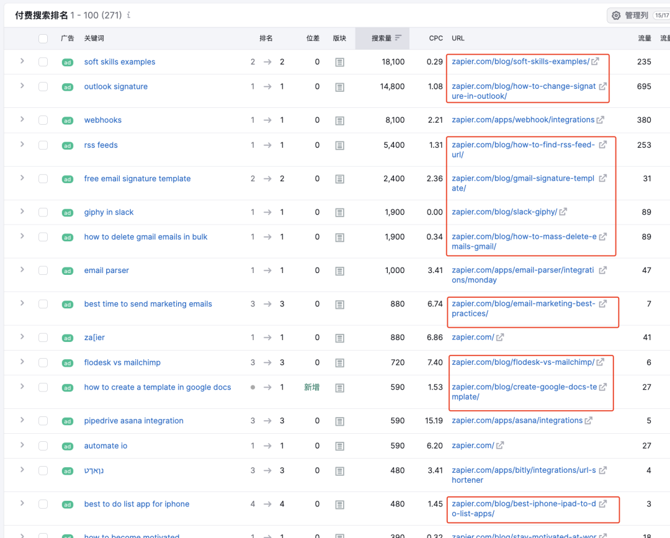This screenshot has width=670, height=538.
Task: Open keyword link how to create a template in google docs
Action: [158, 387]
